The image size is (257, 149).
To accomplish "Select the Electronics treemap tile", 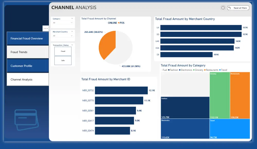I will coord(185,129).
